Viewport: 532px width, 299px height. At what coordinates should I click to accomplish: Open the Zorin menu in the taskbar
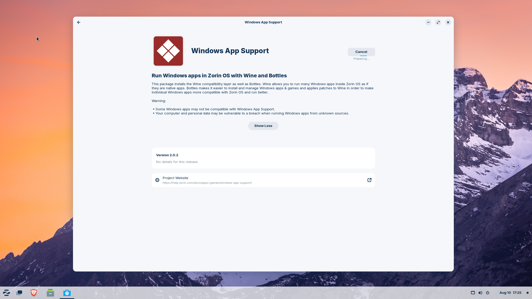6,293
